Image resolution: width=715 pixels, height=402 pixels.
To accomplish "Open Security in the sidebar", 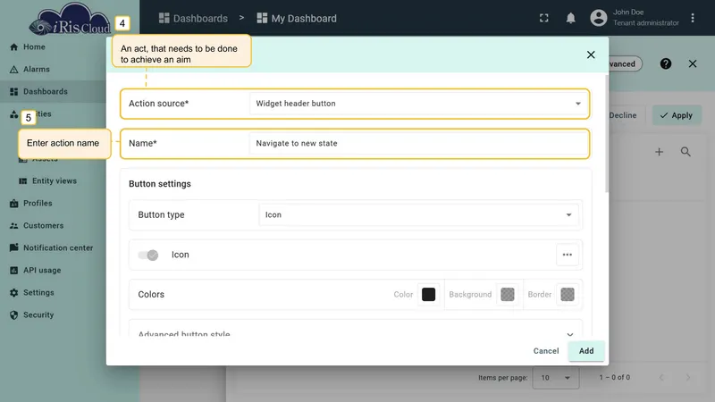I will pos(38,315).
